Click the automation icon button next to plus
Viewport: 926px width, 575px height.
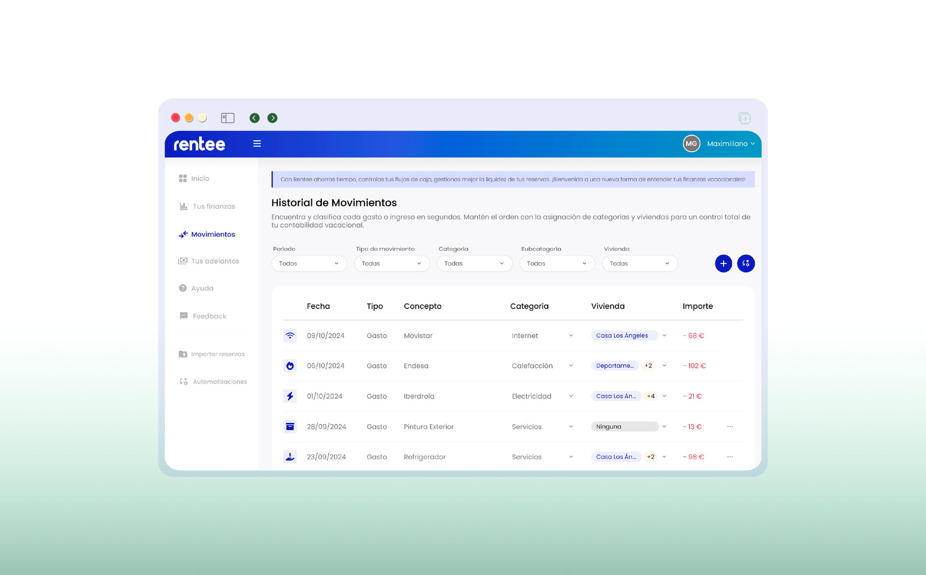746,263
